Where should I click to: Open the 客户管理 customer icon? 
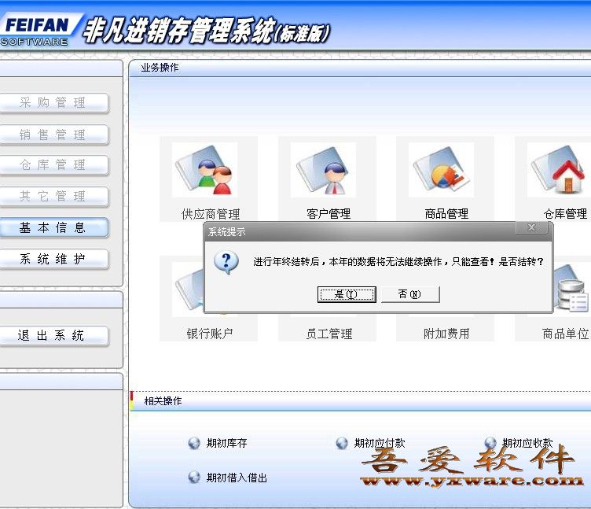323,170
